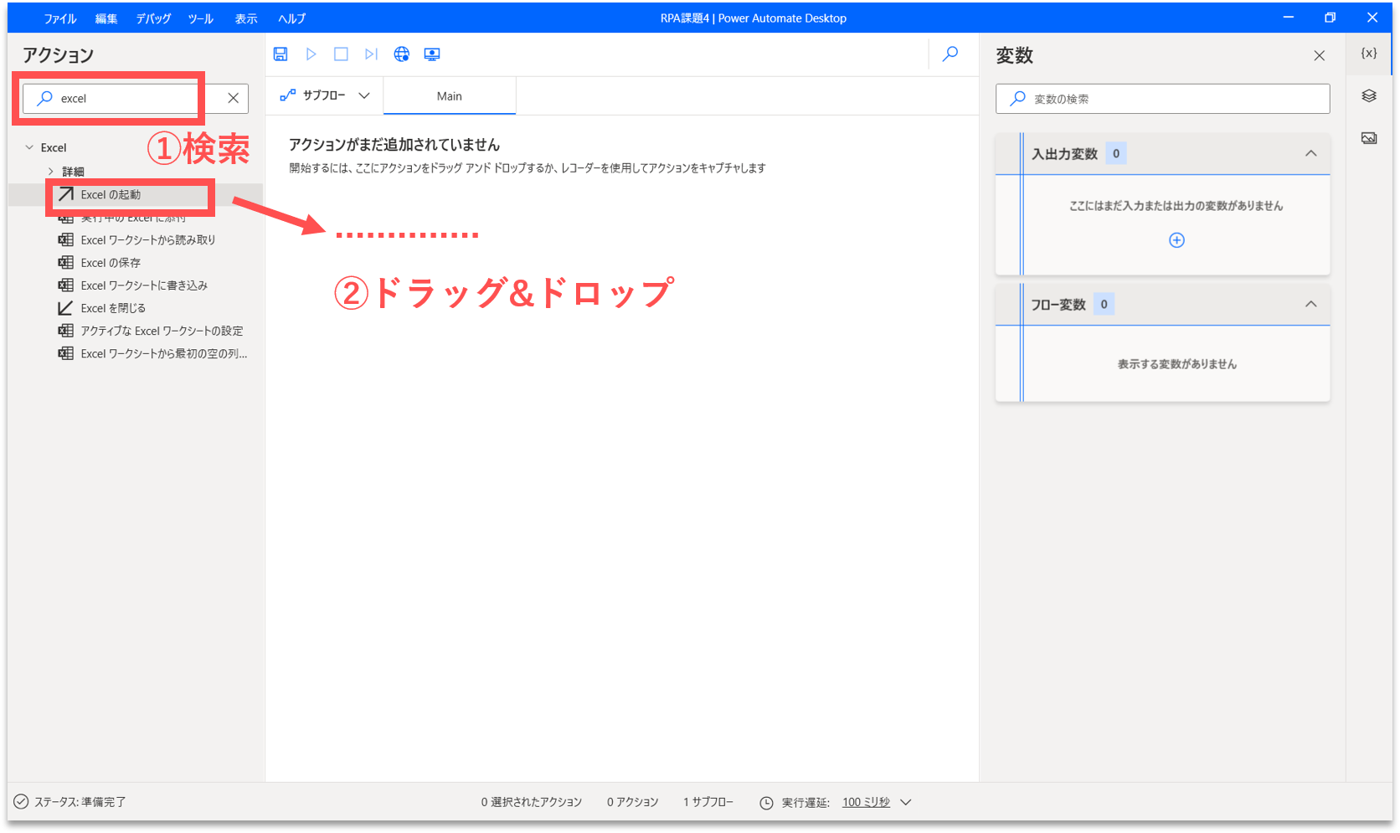Collapse the Excel action group
Image resolution: width=1400 pixels, height=833 pixels.
tap(29, 147)
